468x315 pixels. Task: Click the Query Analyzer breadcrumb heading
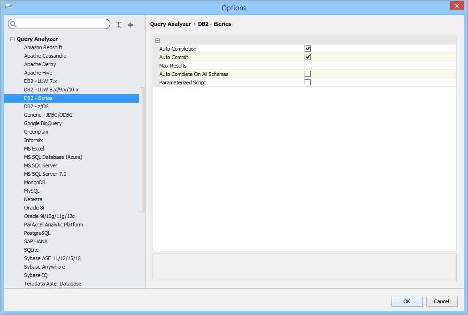click(x=170, y=24)
